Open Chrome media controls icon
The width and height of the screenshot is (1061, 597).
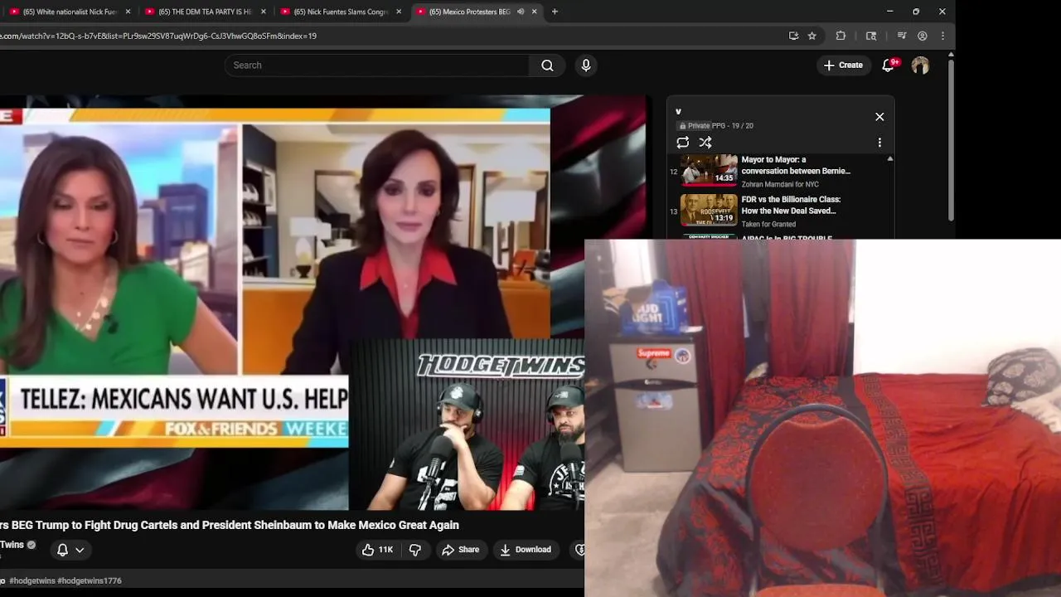pyautogui.click(x=902, y=36)
